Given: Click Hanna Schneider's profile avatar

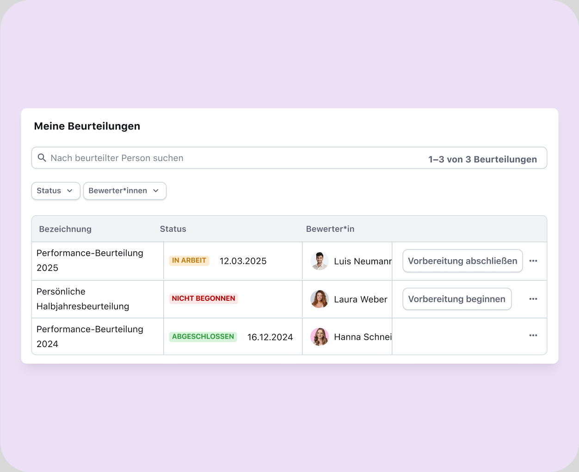Looking at the screenshot, I should [x=320, y=336].
